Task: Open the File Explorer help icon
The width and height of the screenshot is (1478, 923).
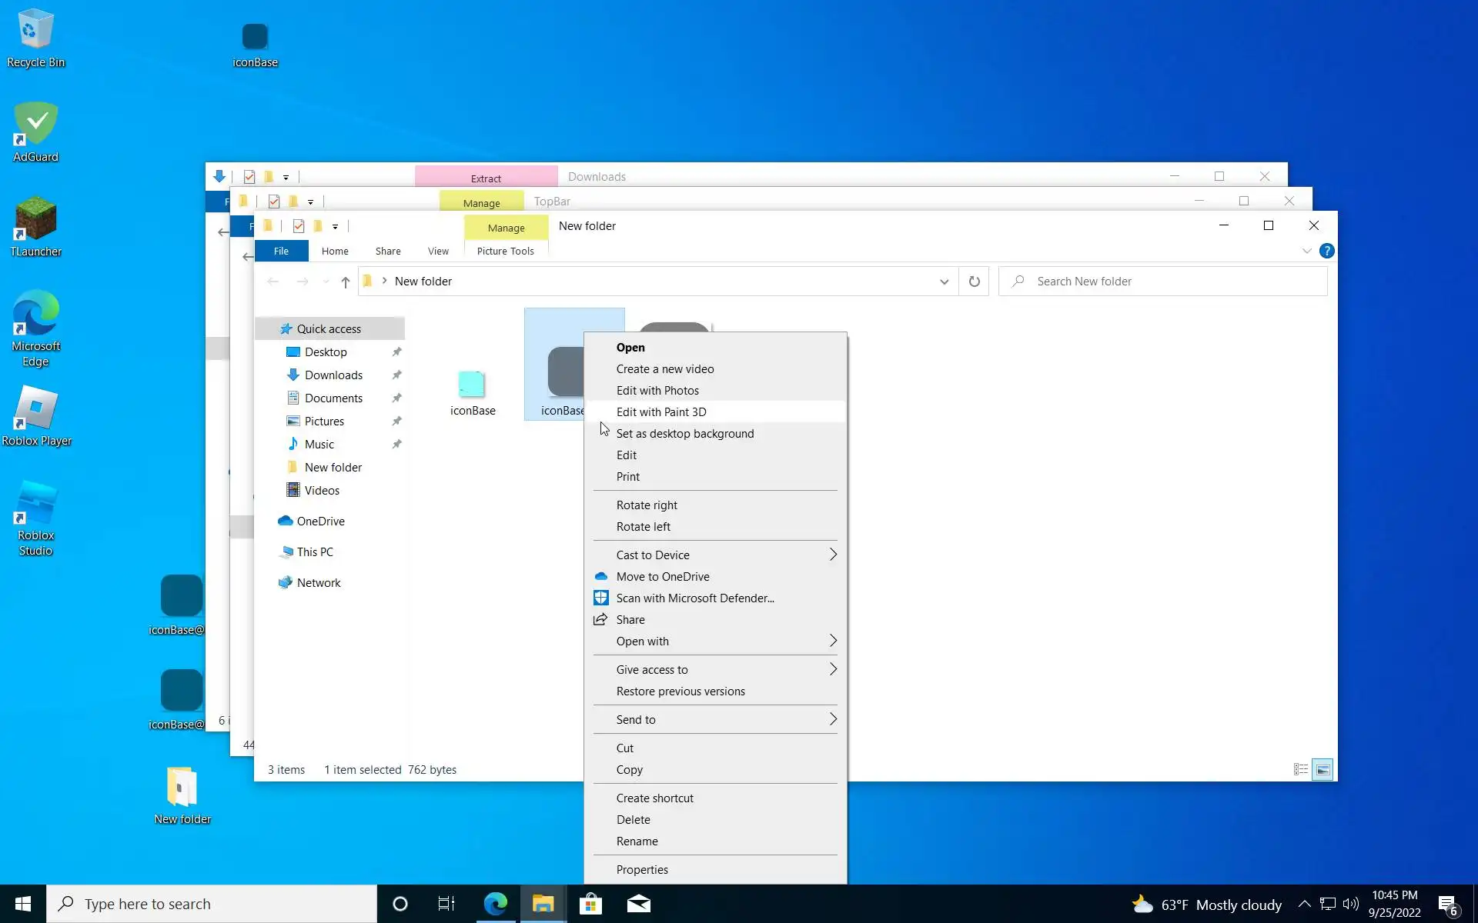Action: tap(1326, 251)
